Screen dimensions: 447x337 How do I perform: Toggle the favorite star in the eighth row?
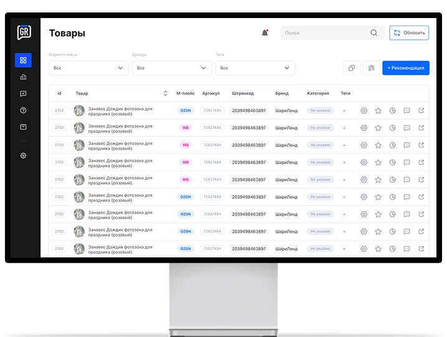tap(378, 232)
